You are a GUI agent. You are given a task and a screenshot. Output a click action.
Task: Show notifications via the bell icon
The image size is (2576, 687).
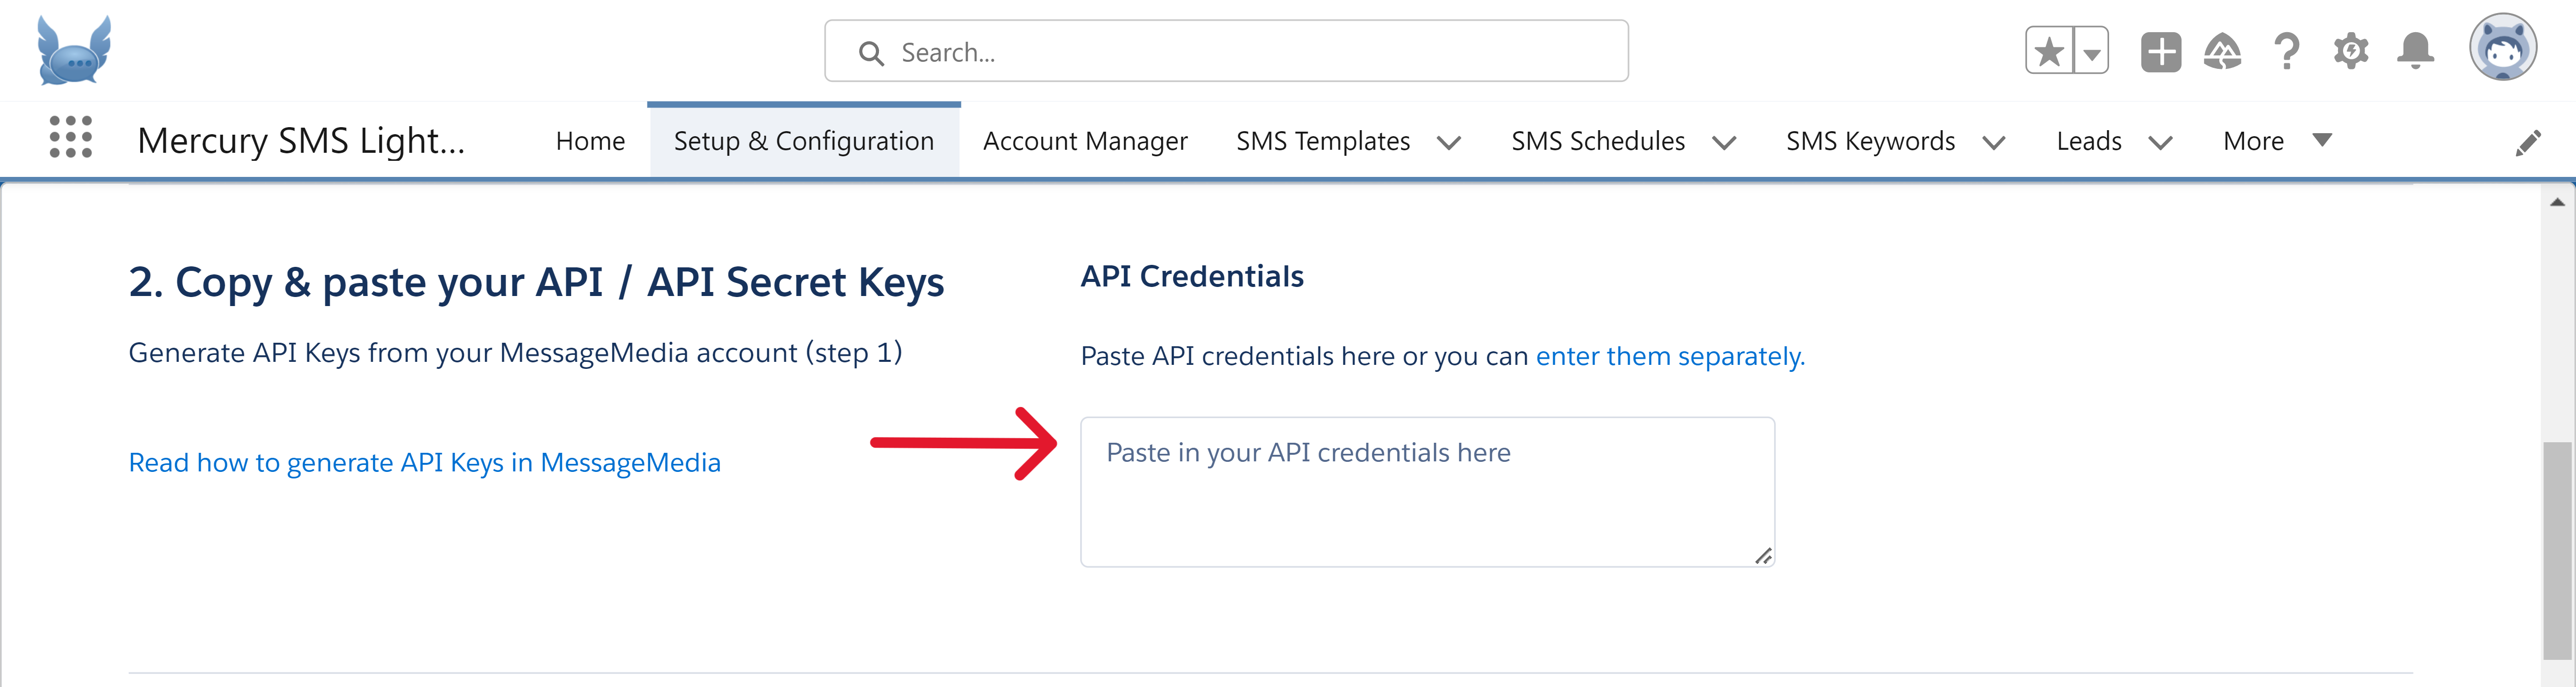2415,51
